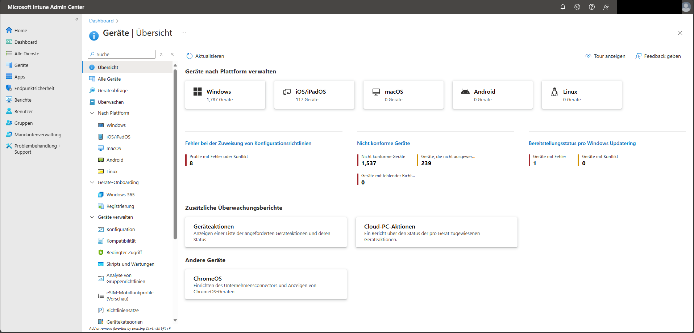Open Fehler bei der Zuweisung von Konfigurationsrichtlinien link
This screenshot has width=694, height=333.
coord(248,143)
